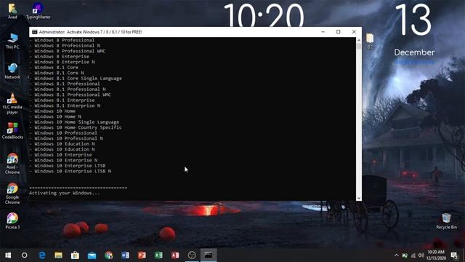Click the 'Activating your Windows...' status line
Screen dimensions: 465x262
point(65,193)
